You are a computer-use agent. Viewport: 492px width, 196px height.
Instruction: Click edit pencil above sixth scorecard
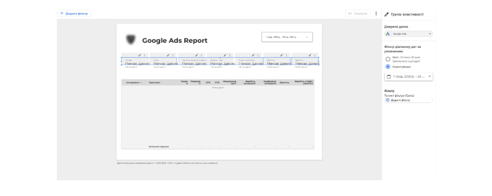coord(282,55)
